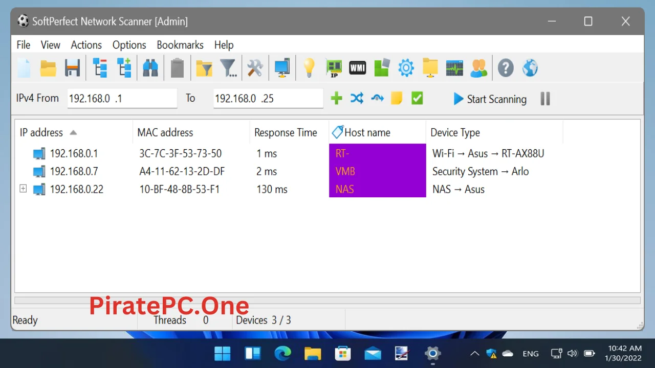Click MAC address 10-BF-48-8B-53-F1

click(179, 189)
